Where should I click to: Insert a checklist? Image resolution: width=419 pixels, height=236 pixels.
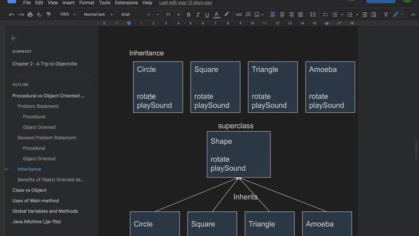325,14
